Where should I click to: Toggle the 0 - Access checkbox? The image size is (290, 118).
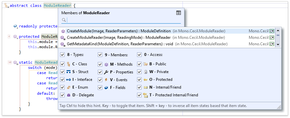click(139, 55)
